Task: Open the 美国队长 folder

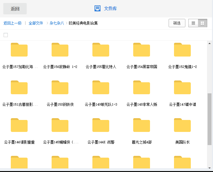Action: coord(182,125)
